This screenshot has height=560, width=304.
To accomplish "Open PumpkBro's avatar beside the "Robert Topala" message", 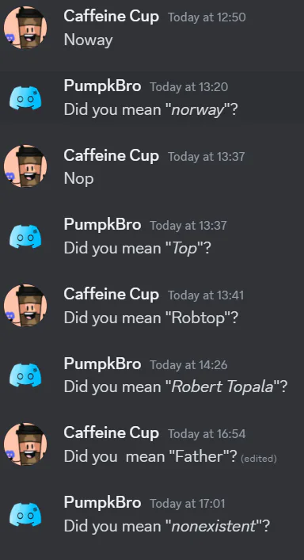I will (25, 375).
